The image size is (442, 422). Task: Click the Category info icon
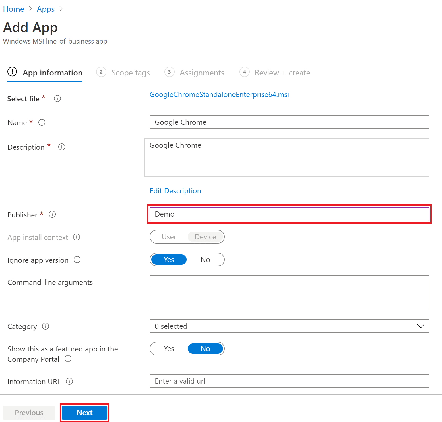point(45,326)
